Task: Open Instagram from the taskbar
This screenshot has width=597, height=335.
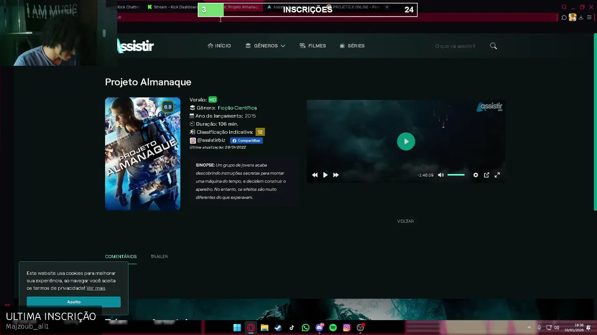Action: 347,328
